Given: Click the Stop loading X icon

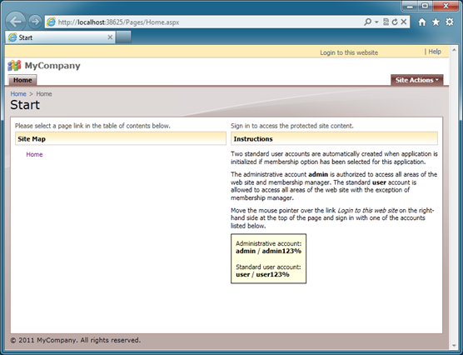Looking at the screenshot, I should click(x=404, y=22).
